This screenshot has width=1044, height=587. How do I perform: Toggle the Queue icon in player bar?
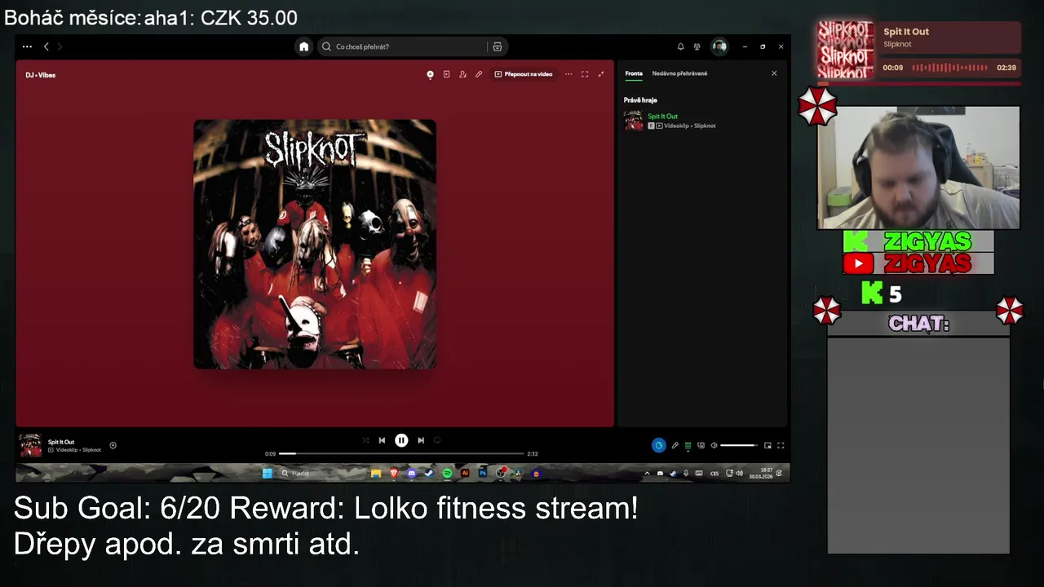coord(688,445)
